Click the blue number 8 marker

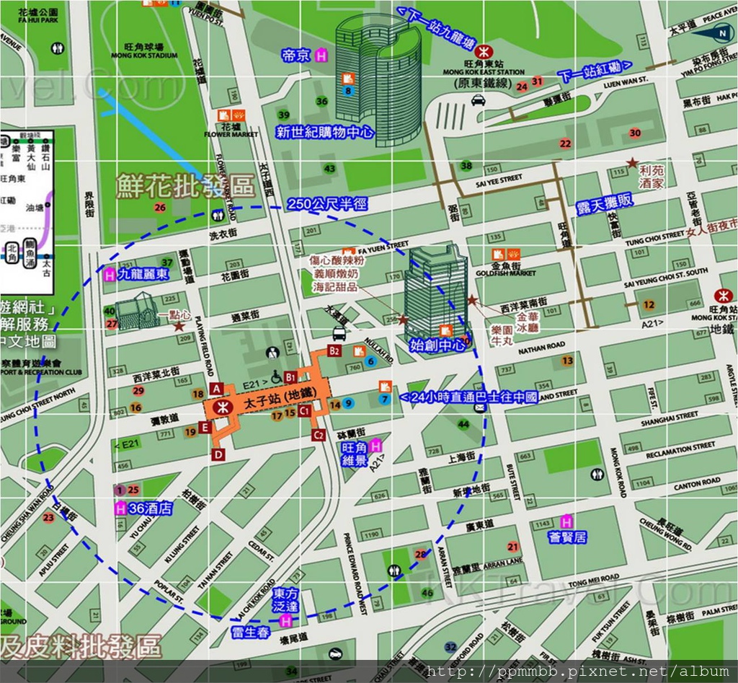[348, 91]
